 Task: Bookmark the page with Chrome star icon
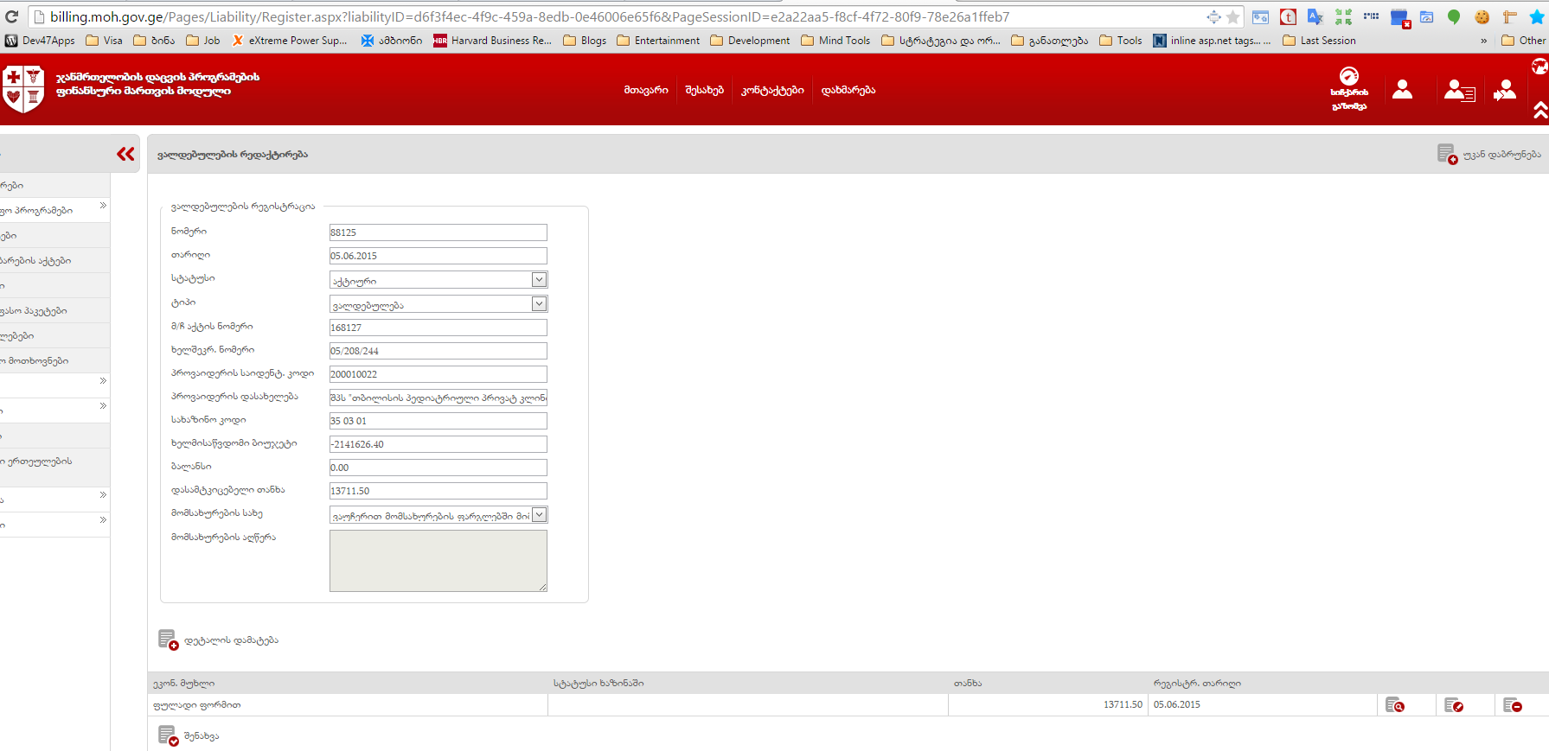coord(1233,17)
